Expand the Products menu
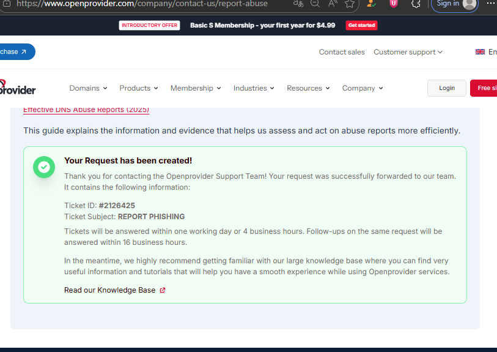 tap(139, 88)
